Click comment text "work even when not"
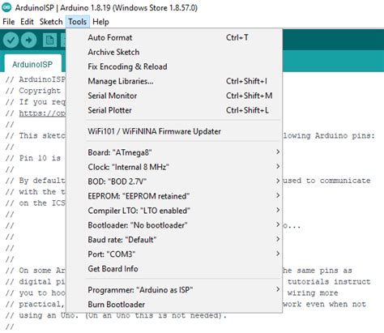The image size is (384, 333). coord(324,305)
